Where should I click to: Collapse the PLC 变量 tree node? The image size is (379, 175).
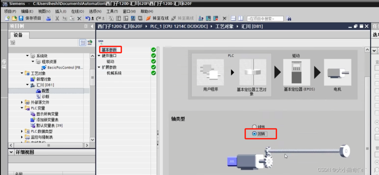coord(22,108)
